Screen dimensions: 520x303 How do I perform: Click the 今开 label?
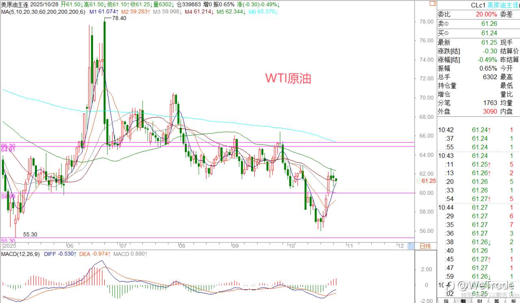pyautogui.click(x=507, y=68)
